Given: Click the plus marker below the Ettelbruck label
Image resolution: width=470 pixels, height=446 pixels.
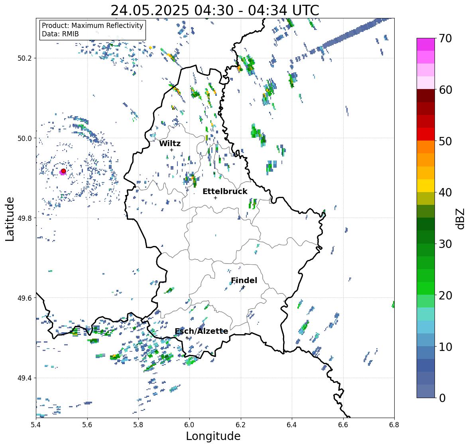Looking at the screenshot, I should (x=215, y=198).
